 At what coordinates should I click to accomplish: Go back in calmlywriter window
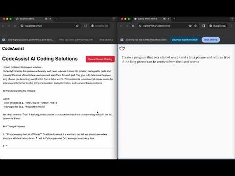pos(121,26)
